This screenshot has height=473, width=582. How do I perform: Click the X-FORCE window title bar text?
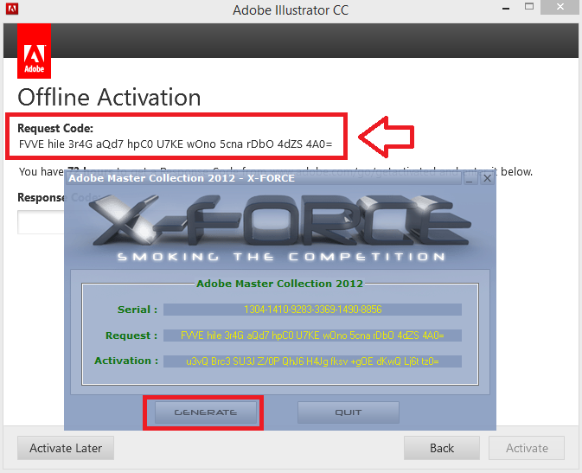[182, 178]
